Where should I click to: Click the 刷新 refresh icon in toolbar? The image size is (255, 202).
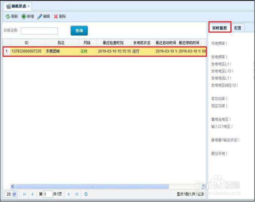8,17
